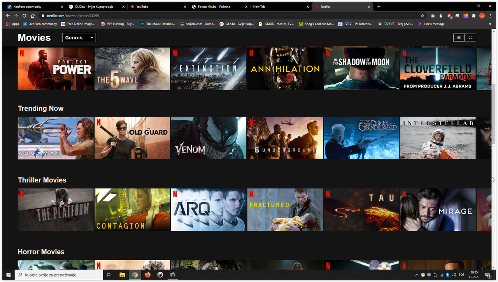Open The 5th Wave movie thumbnail
Image resolution: width=498 pixels, height=282 pixels.
click(132, 69)
